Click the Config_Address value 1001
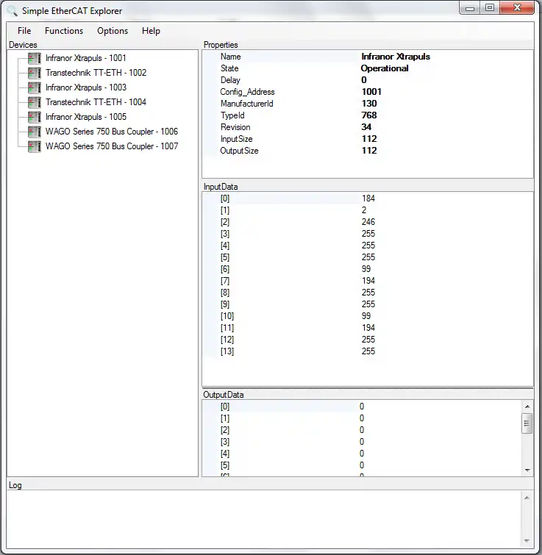This screenshot has height=555, width=542. [371, 92]
